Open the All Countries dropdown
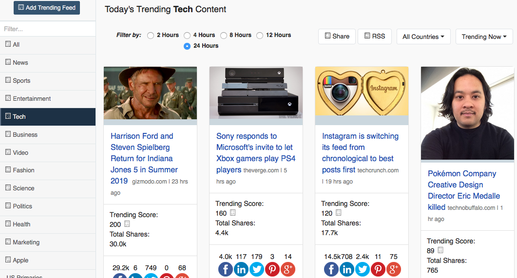This screenshot has width=517, height=278. click(423, 37)
